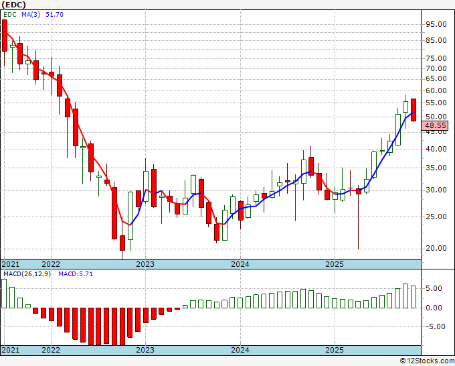Screen dimensions: 455x366
Task: Click the 51.70 moving average value
Action: pos(55,15)
